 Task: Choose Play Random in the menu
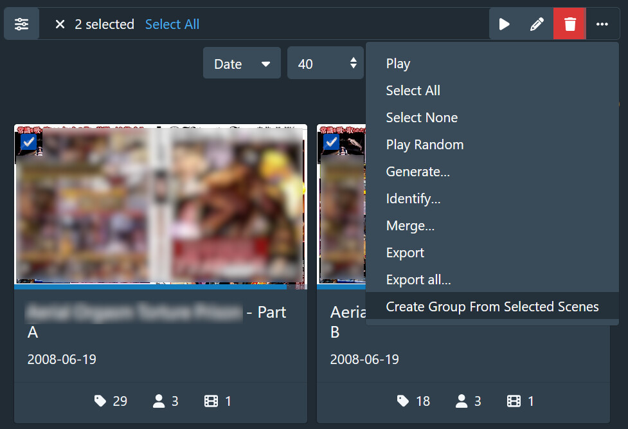pos(424,145)
